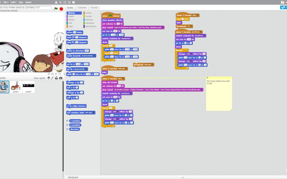Click the 'move 10 steps' palette block

coord(75,32)
